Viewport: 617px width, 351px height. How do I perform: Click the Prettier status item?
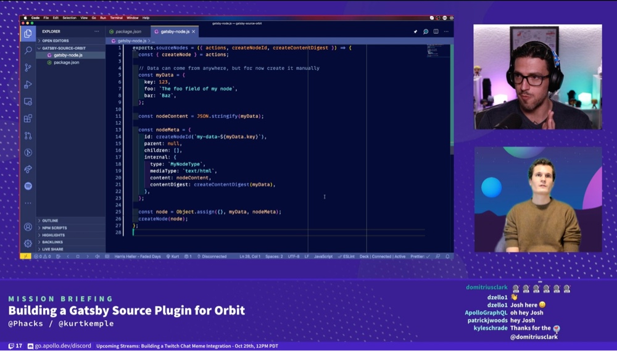(x=420, y=256)
